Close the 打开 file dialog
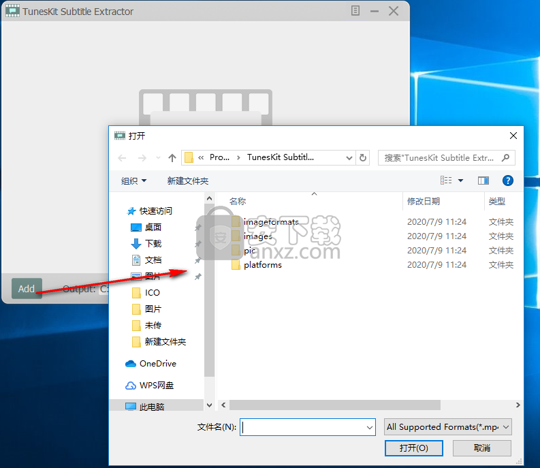Screen dimensions: 540x468 513,136
